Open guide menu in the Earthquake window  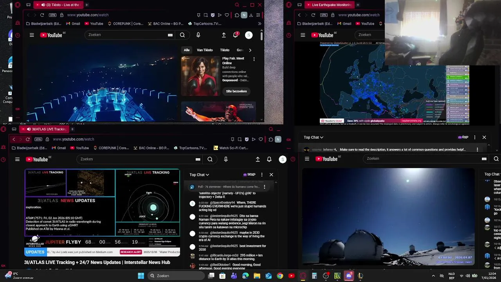click(303, 35)
